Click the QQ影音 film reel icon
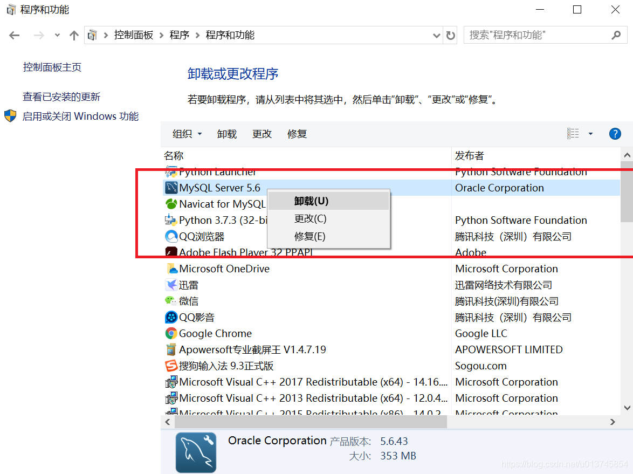Viewport: 633px width, 474px height. (171, 317)
